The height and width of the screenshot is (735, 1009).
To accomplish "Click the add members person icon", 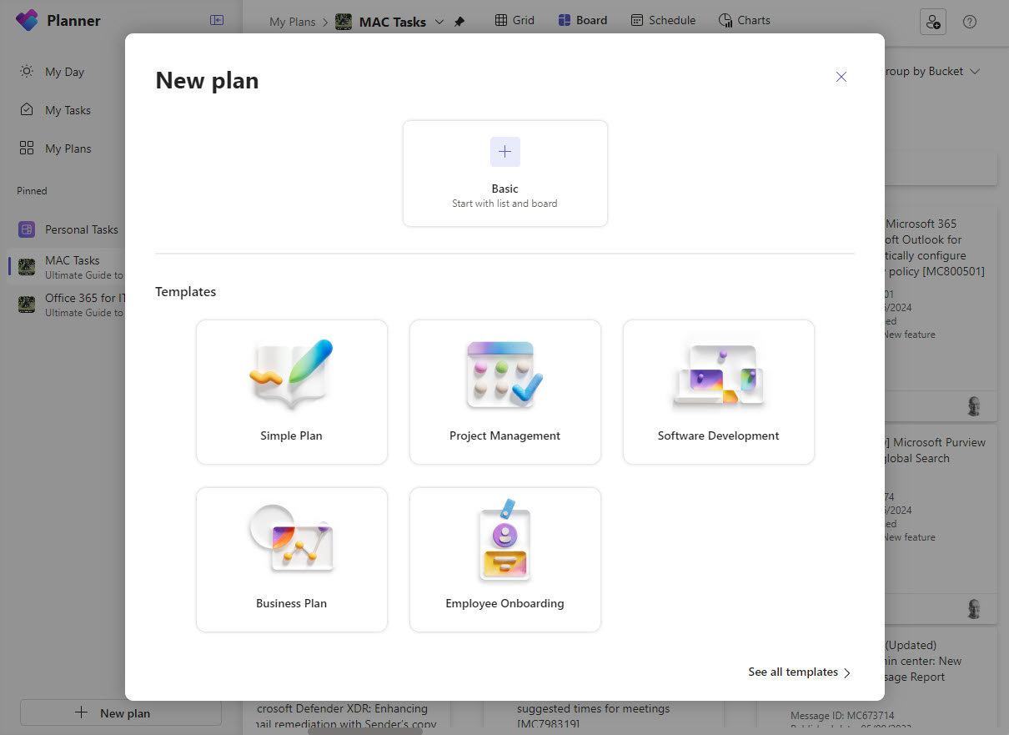I will tap(932, 22).
